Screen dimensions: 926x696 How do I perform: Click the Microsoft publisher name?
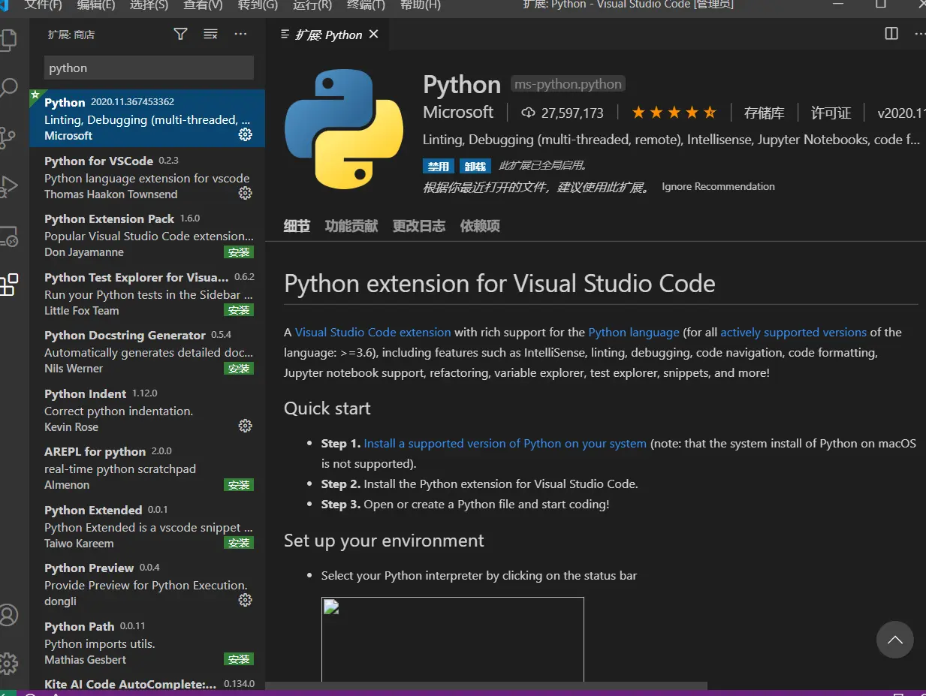pyautogui.click(x=458, y=113)
